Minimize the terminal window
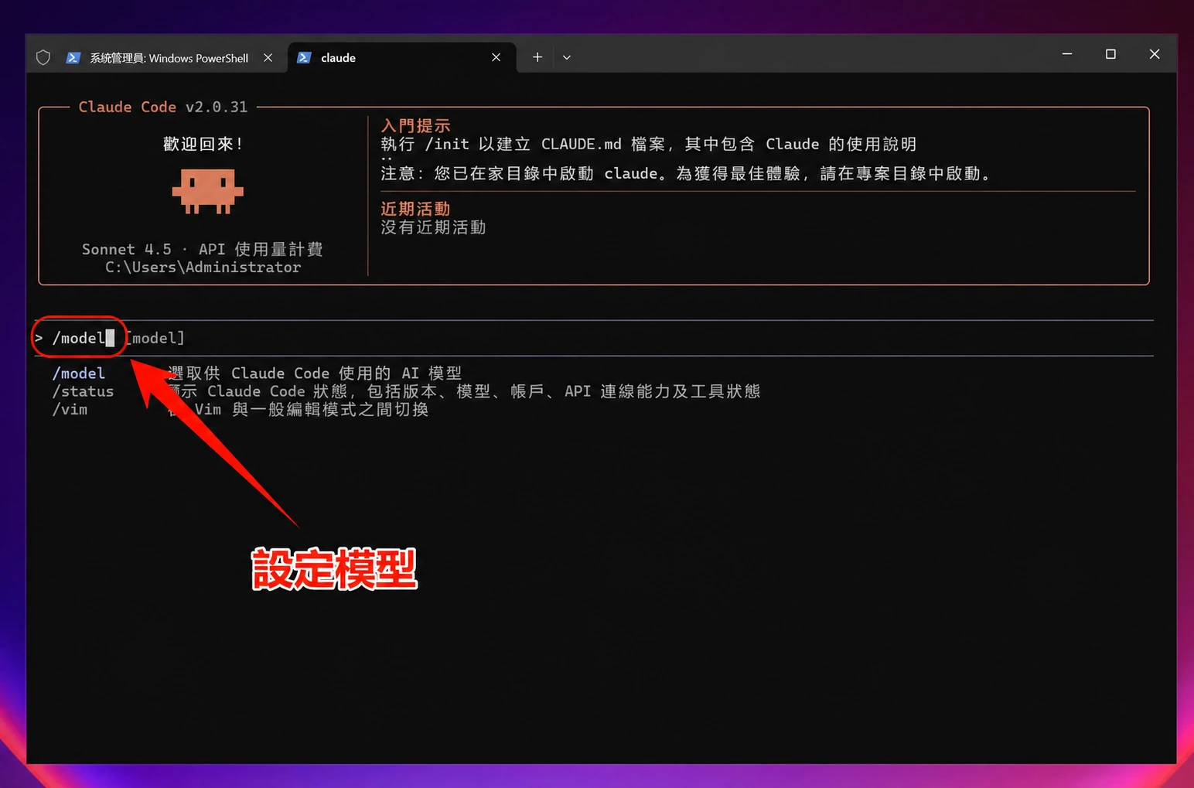This screenshot has width=1194, height=788. point(1067,54)
